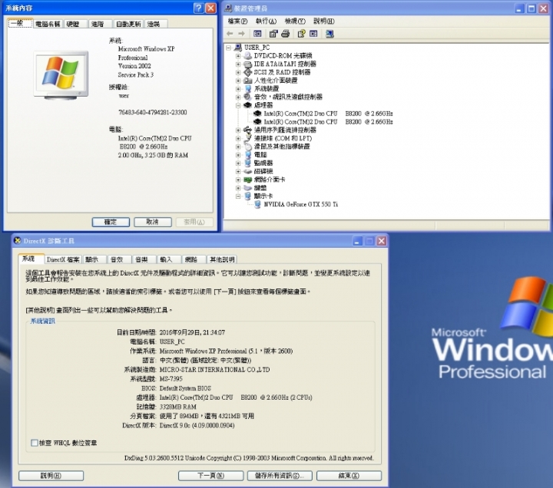Open the 檢視(V) menu in Device Manager
The height and width of the screenshot is (488, 553).
point(295,21)
